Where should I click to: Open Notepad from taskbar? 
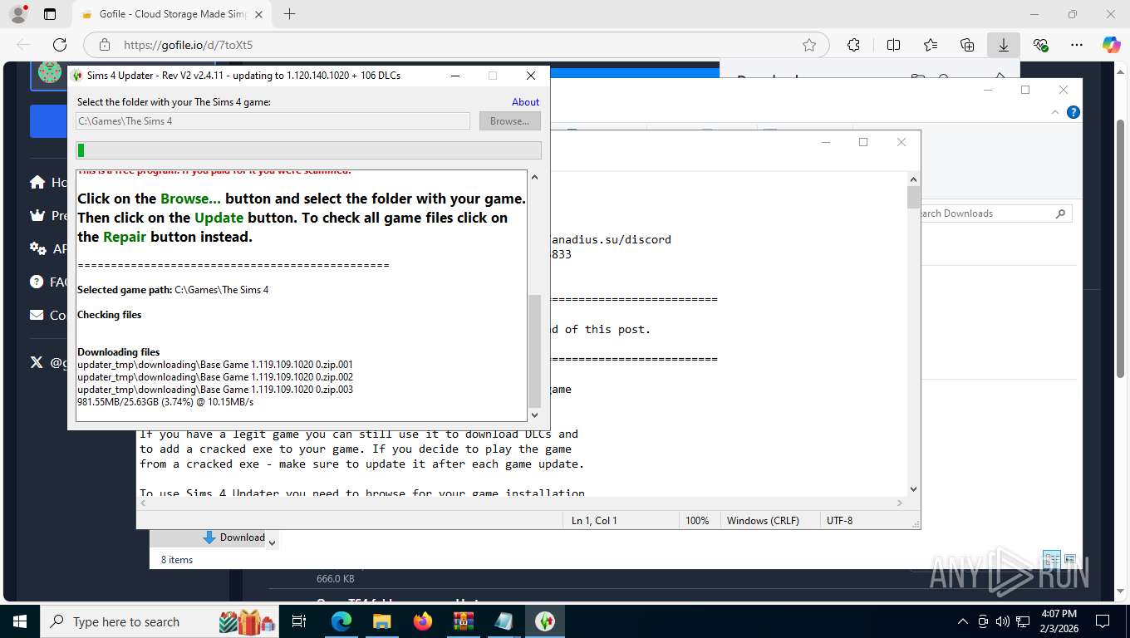coord(504,621)
